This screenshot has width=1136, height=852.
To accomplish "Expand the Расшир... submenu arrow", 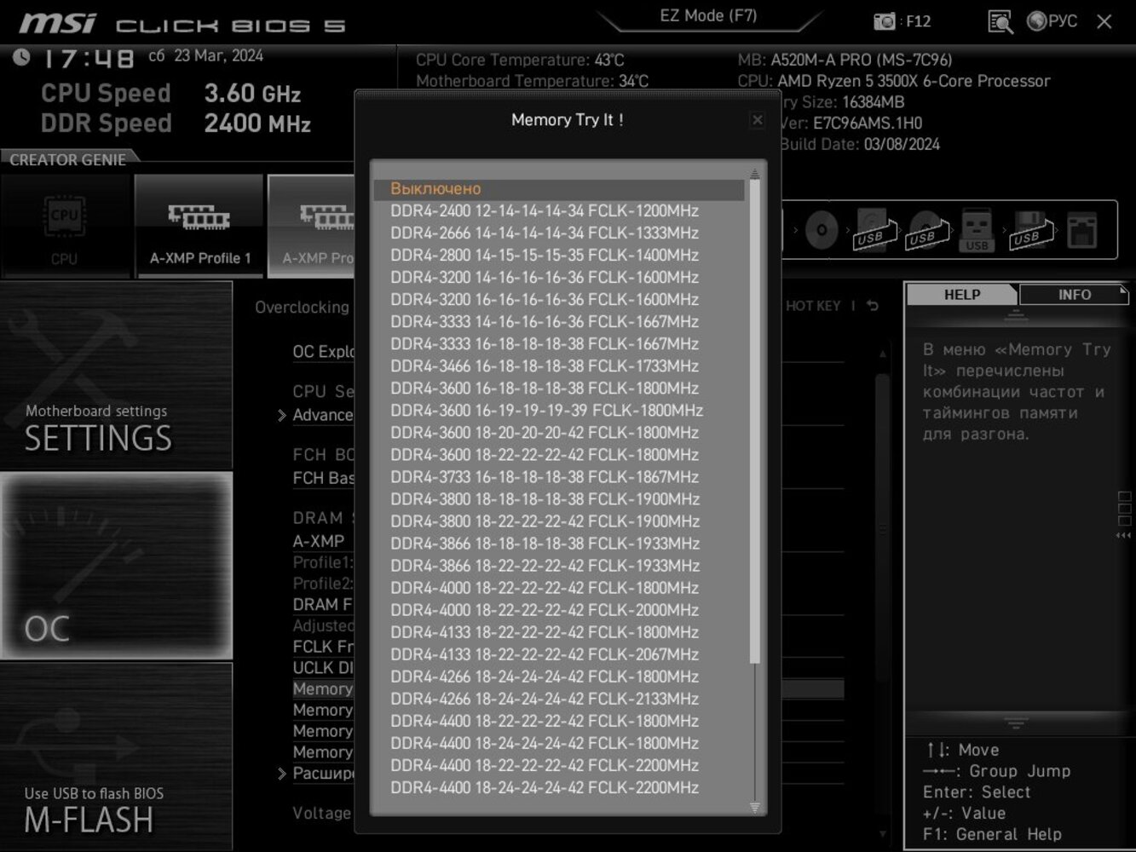I will (282, 774).
